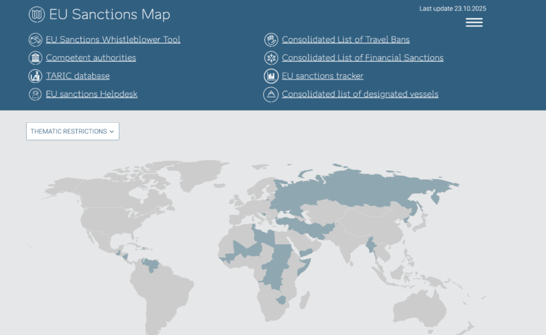Click Zimbabwe on the map
Image resolution: width=546 pixels, height=335 pixels.
point(282,300)
